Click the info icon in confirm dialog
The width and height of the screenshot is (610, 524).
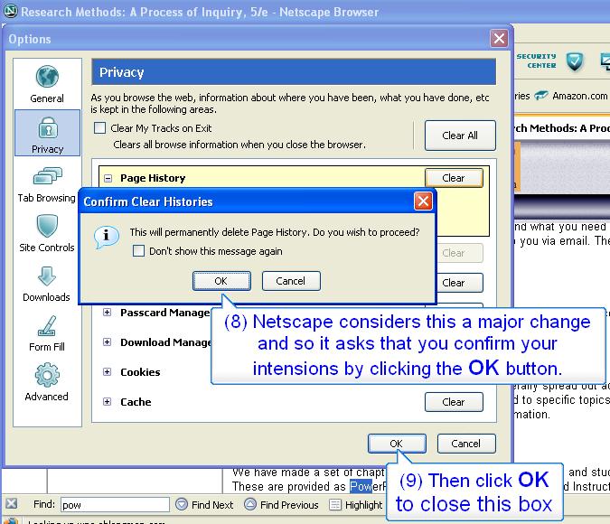coord(107,237)
